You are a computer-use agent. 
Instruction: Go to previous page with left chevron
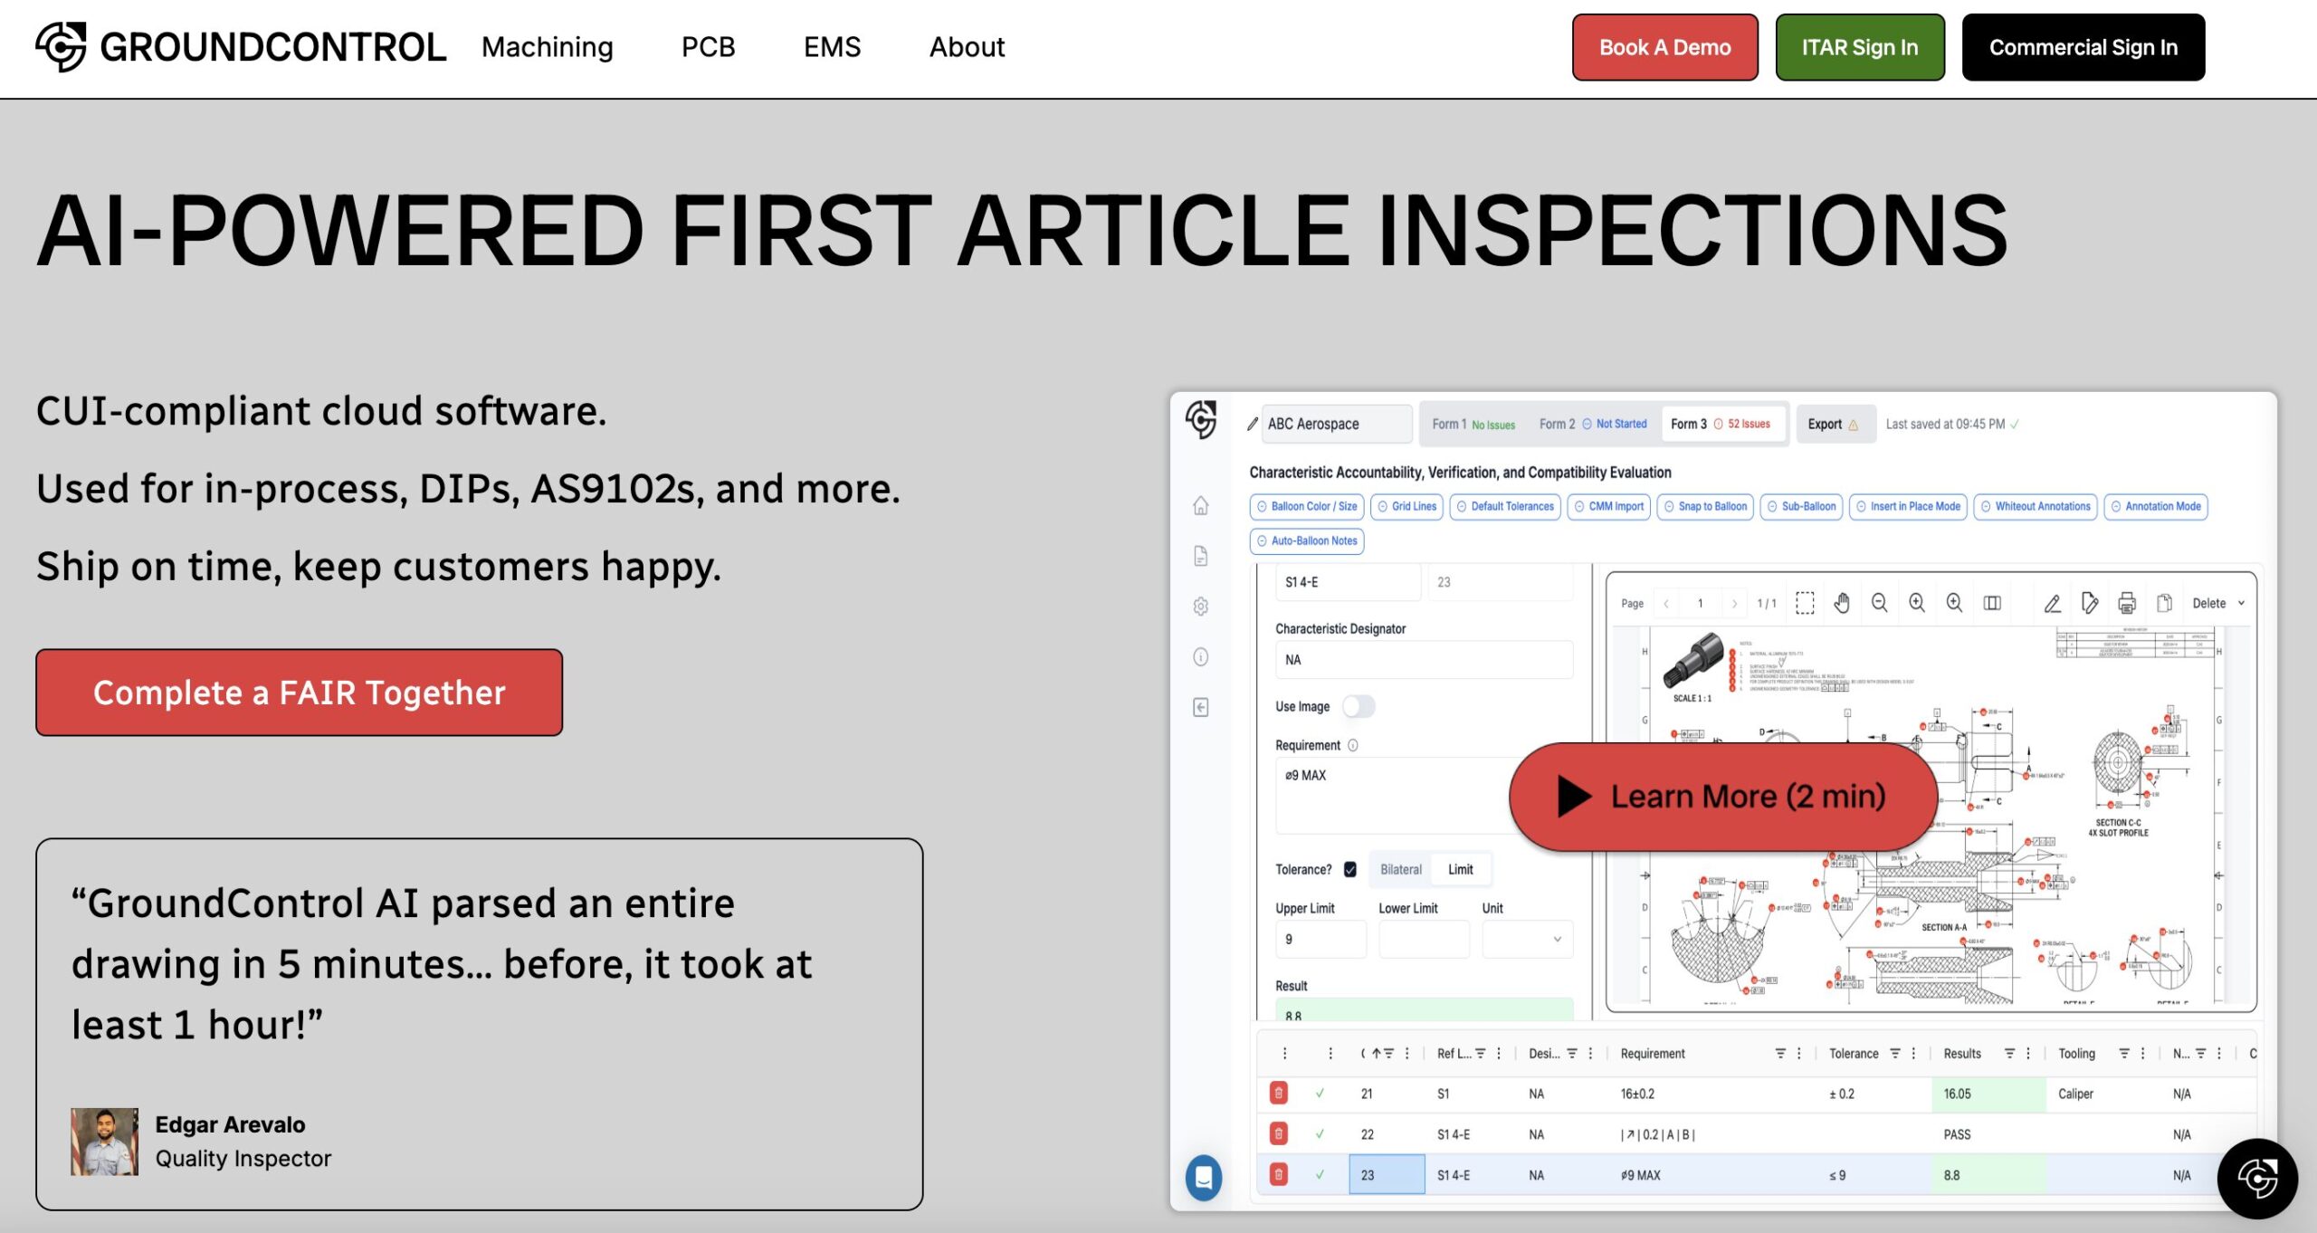(x=1665, y=604)
